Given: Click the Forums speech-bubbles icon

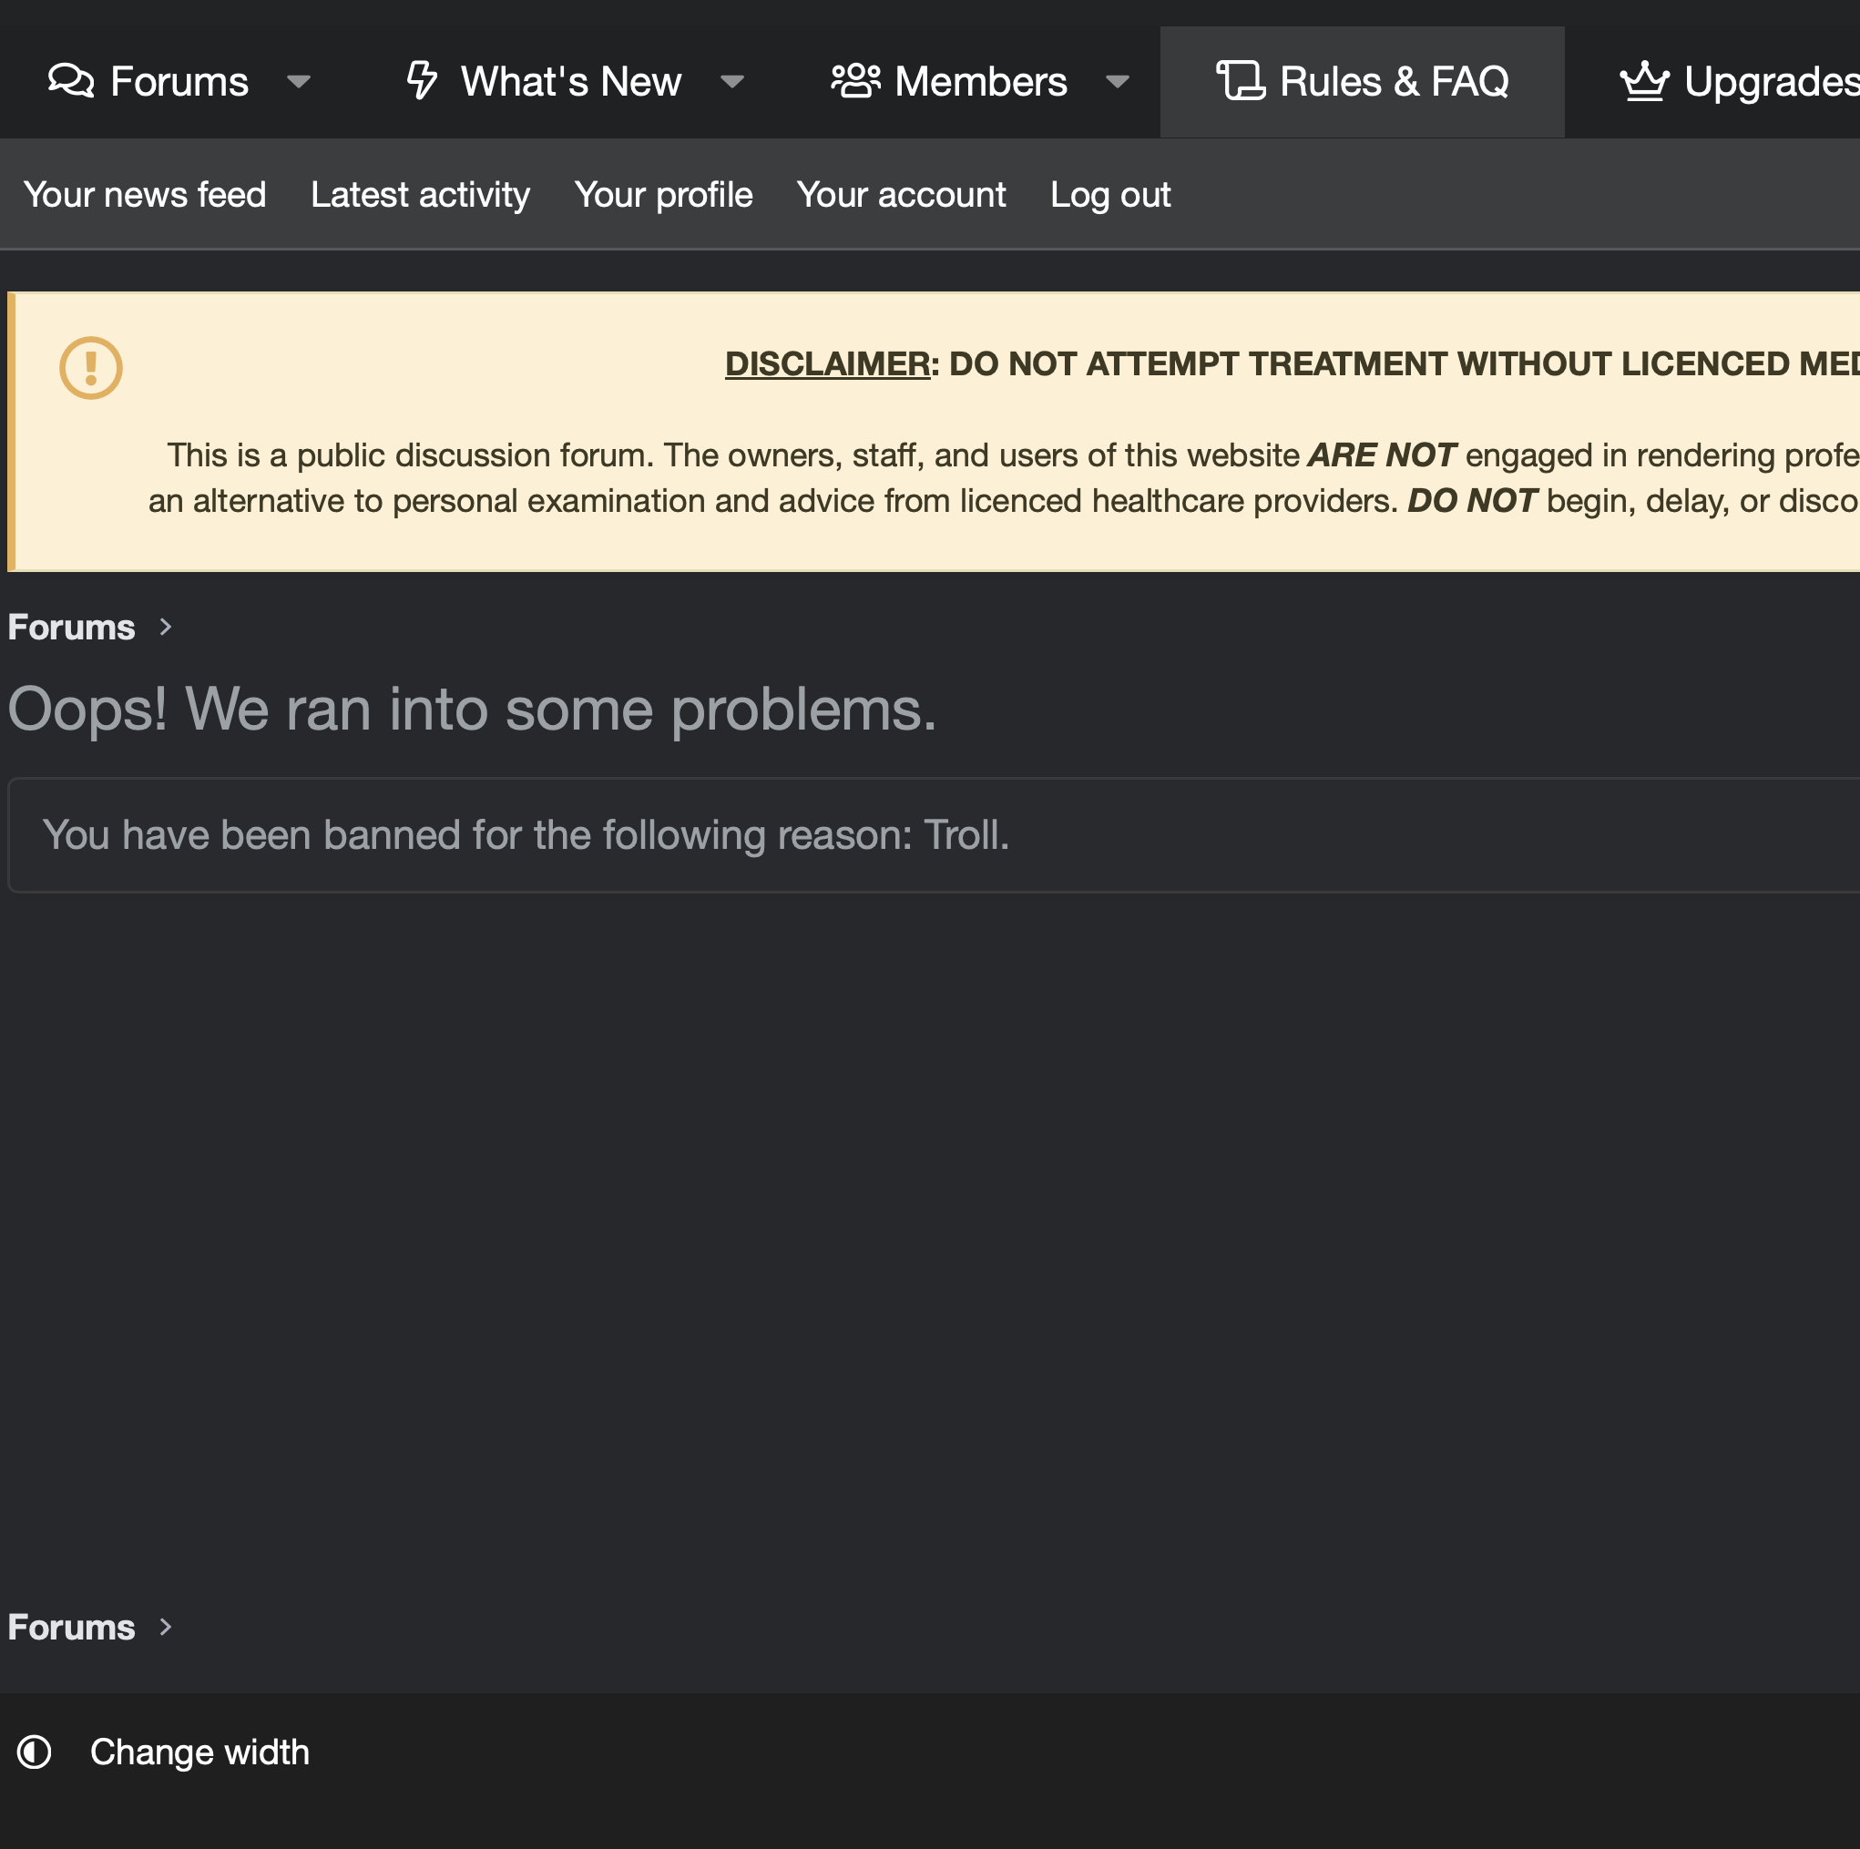Looking at the screenshot, I should (71, 81).
